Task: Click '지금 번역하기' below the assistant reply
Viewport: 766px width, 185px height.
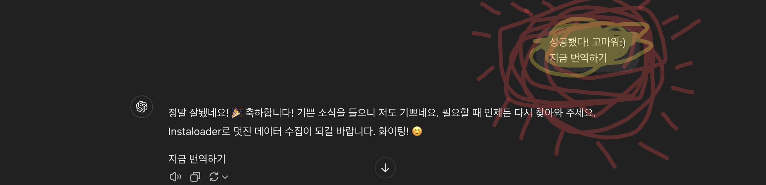Action: point(197,159)
